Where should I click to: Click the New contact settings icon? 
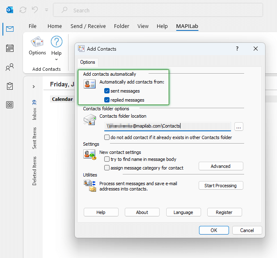[90, 155]
